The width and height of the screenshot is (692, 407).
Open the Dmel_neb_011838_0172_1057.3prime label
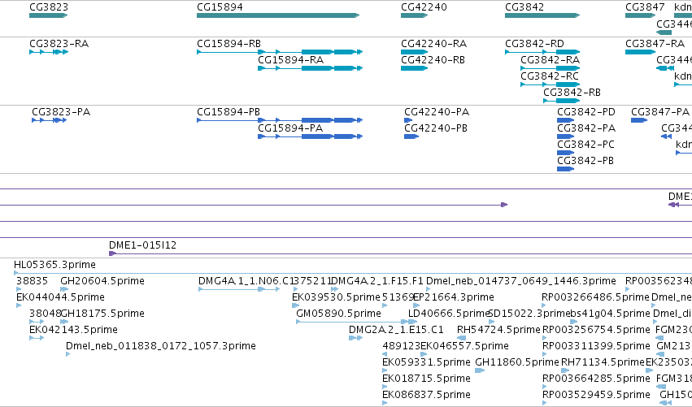(x=161, y=346)
